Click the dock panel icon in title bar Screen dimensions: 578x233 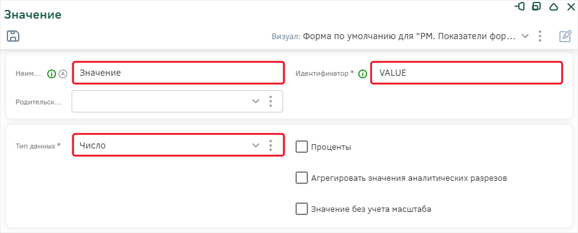click(520, 7)
